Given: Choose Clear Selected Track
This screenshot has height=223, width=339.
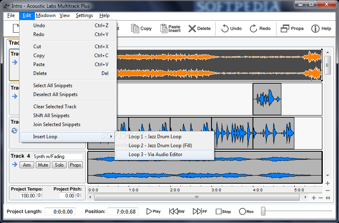Looking at the screenshot, I should click(68, 107).
